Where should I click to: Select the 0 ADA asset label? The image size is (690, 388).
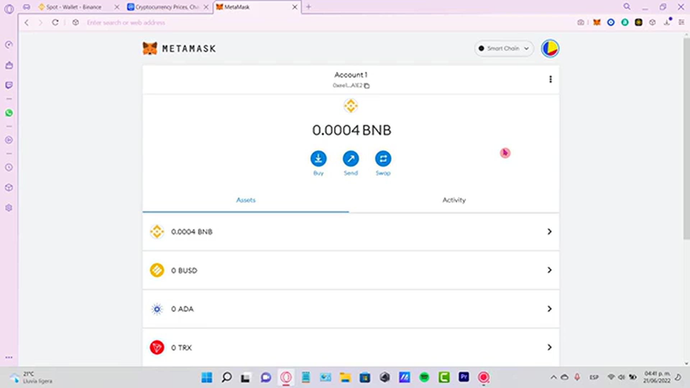pos(182,309)
